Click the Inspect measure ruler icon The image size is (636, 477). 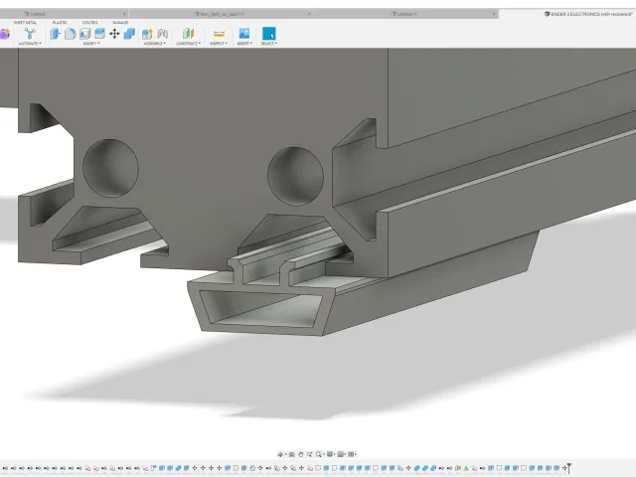coord(219,34)
